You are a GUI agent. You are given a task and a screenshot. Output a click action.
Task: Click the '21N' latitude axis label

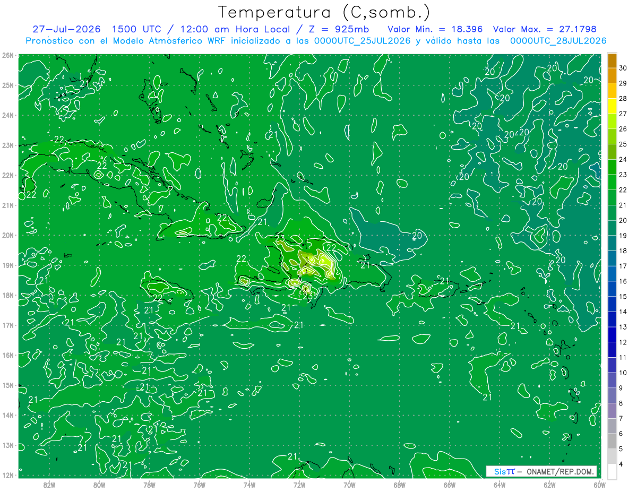[x=7, y=205]
